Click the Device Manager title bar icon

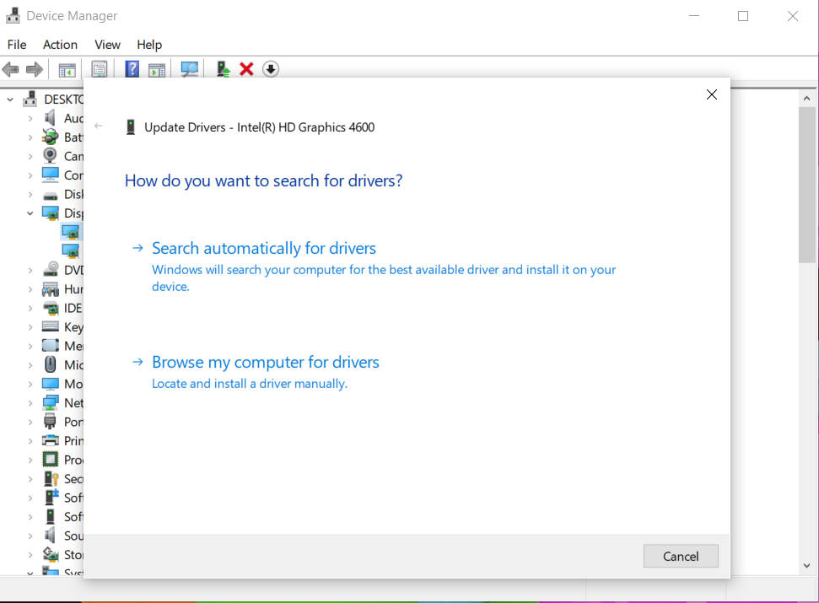[12, 15]
